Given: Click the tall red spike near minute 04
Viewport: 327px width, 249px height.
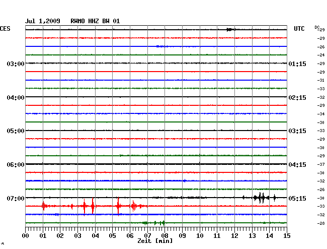Looking at the screenshot, I should coord(93,206).
